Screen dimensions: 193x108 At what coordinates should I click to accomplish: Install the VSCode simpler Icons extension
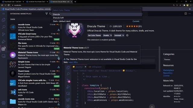point(57,86)
